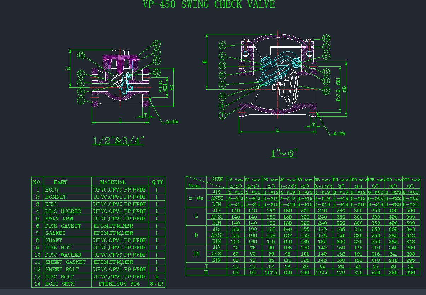Select the ANSI row under dimension L

(x=217, y=217)
